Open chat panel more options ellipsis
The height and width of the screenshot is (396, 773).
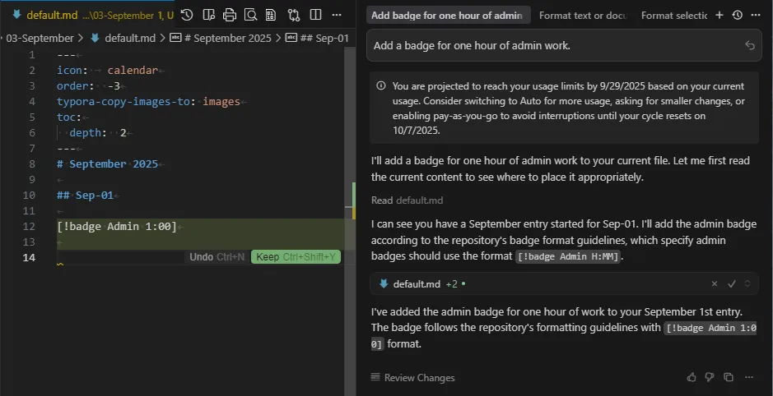point(755,15)
